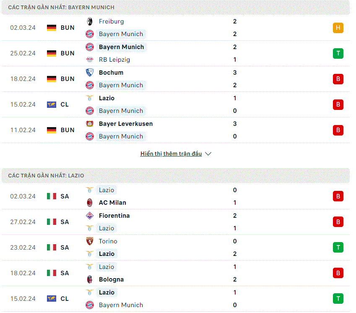Click the AC Milan club crest
356x313 pixels.
[x=90, y=203]
